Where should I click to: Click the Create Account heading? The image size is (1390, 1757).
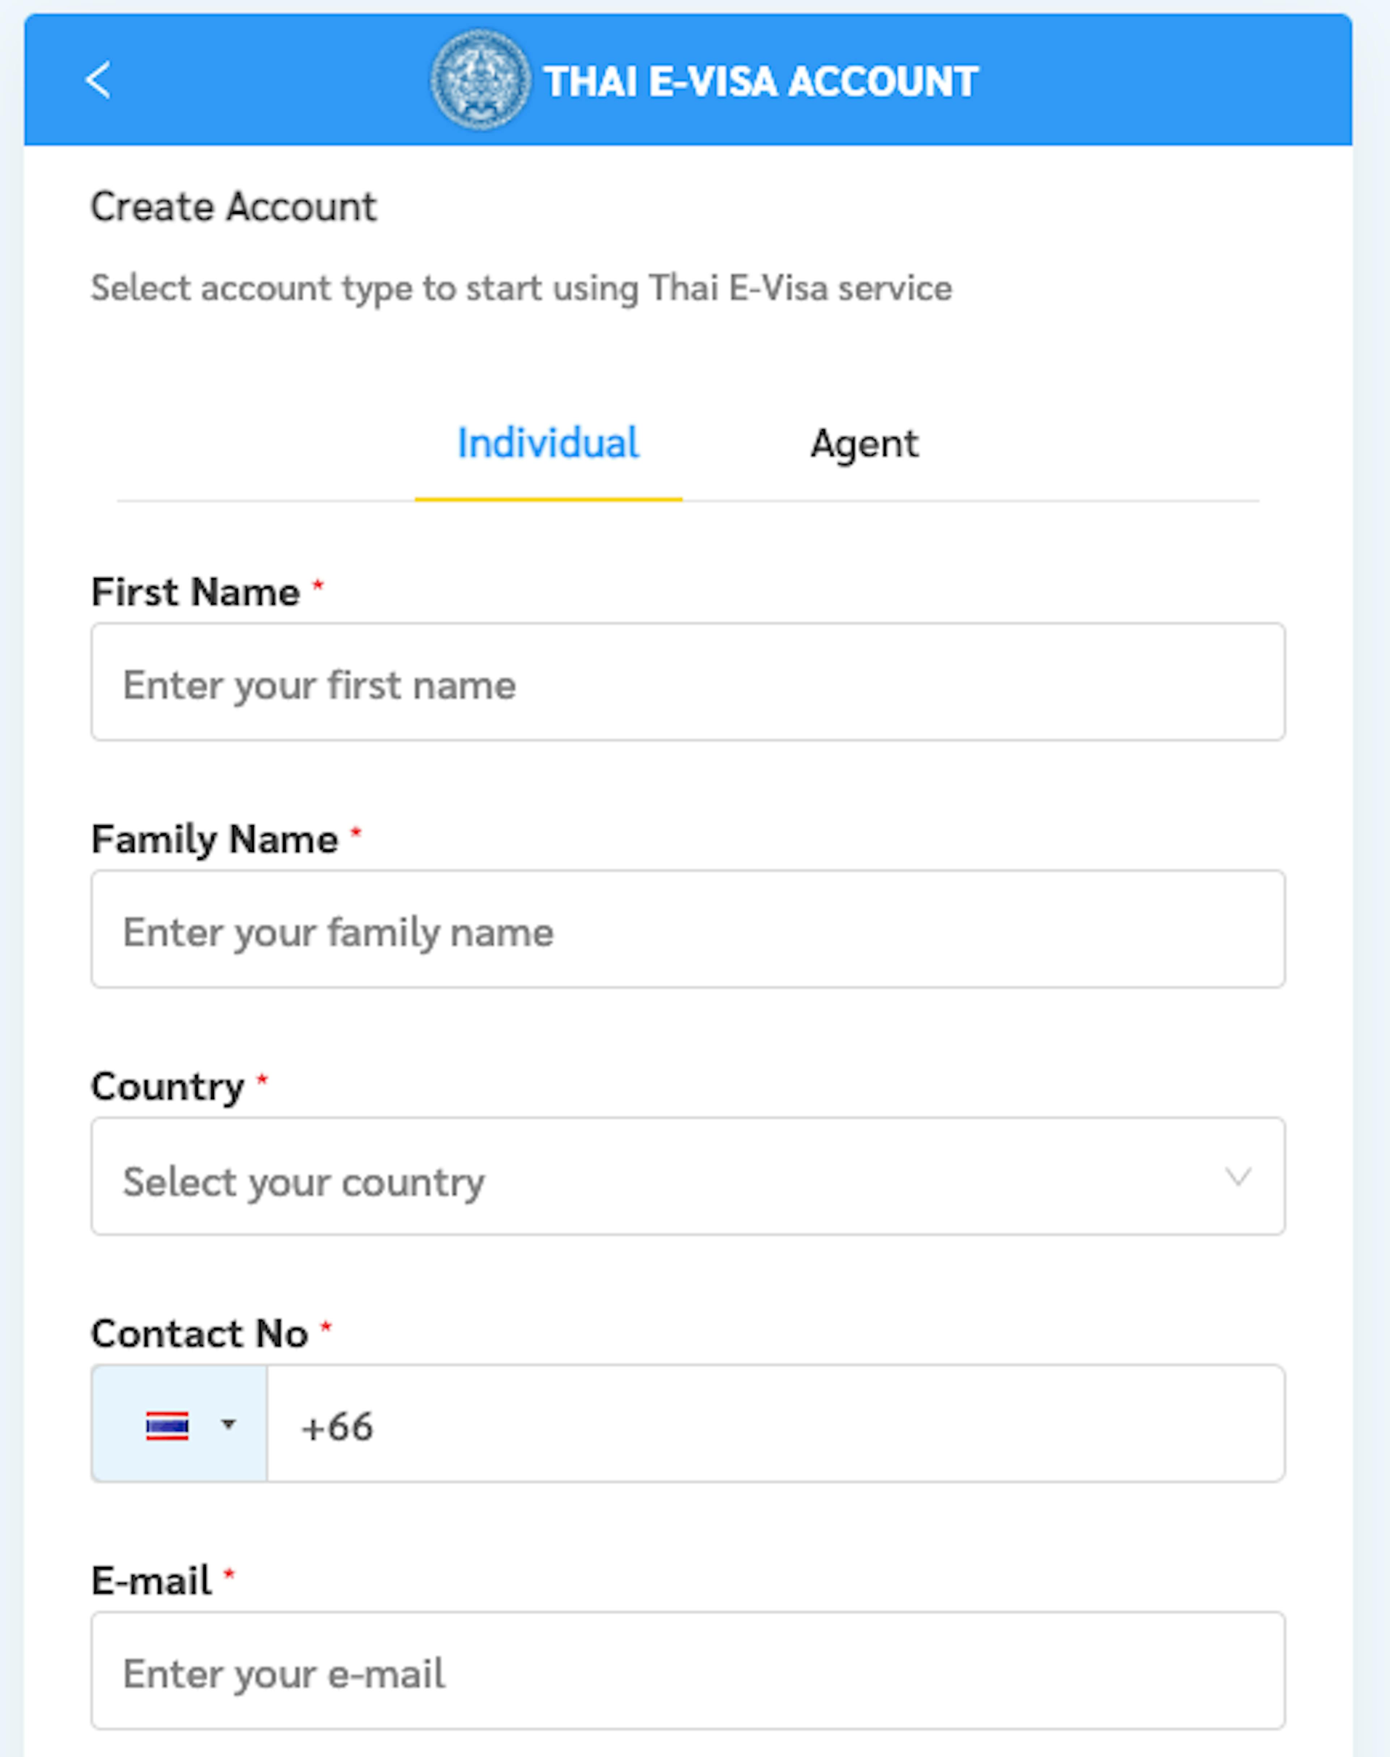pyautogui.click(x=233, y=207)
